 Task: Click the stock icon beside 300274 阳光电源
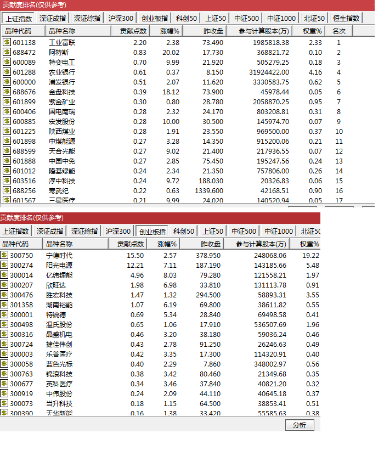click(4, 265)
